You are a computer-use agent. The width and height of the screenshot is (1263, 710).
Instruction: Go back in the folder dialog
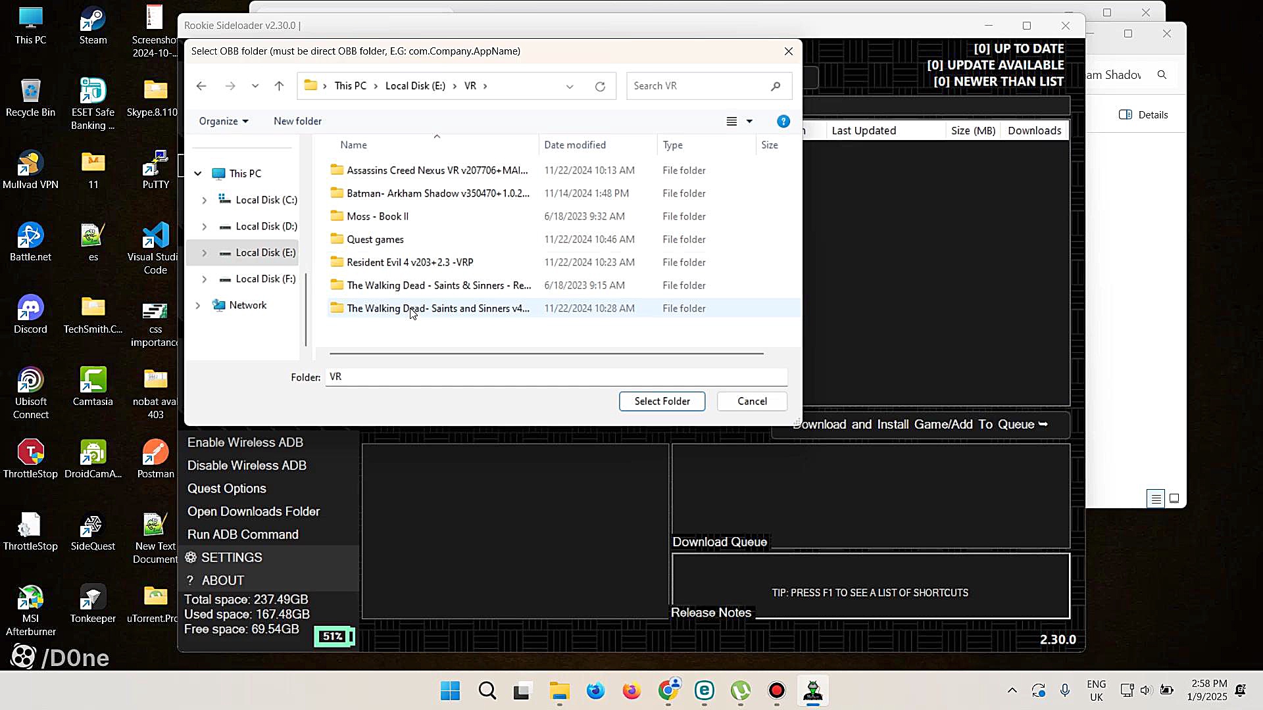(201, 86)
